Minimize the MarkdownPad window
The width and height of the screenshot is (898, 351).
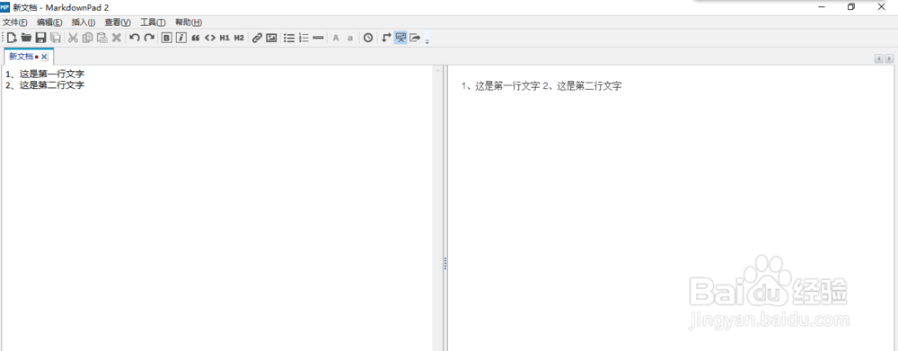click(x=822, y=7)
